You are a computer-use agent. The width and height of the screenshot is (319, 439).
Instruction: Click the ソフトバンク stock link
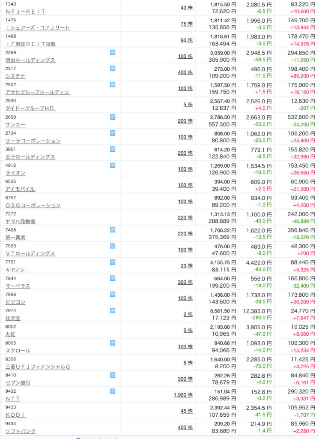point(20,431)
